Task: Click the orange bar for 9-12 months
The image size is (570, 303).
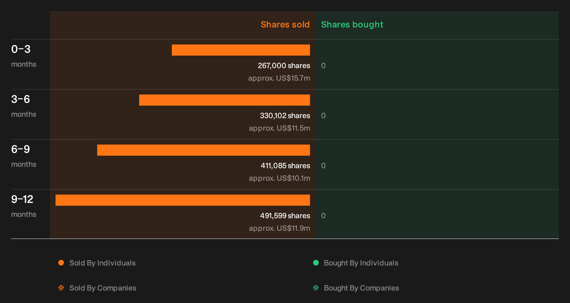Action: [183, 200]
